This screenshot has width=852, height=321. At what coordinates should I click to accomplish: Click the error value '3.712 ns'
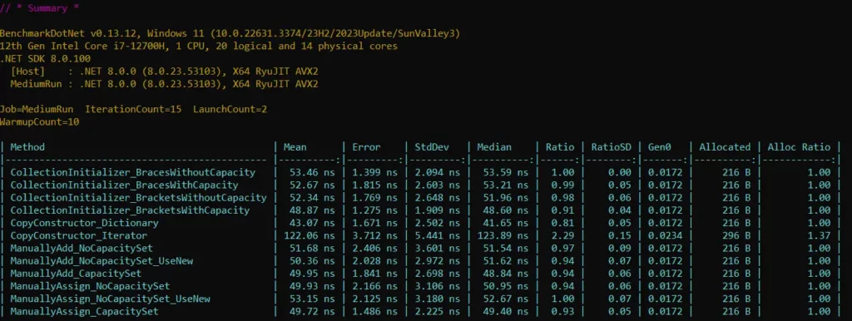coord(374,235)
